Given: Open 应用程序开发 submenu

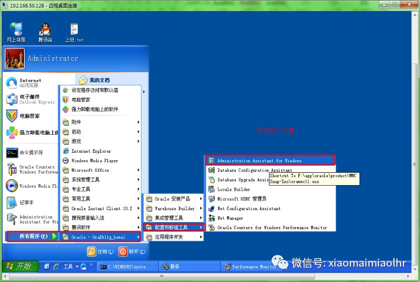Looking at the screenshot, I should tap(173, 237).
